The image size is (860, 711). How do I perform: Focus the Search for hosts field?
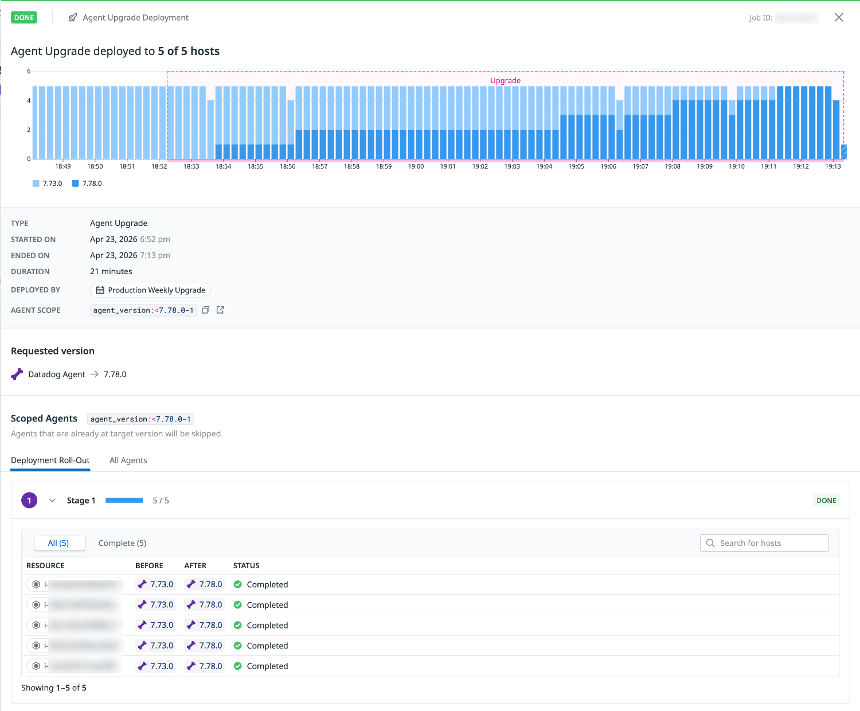click(x=764, y=543)
